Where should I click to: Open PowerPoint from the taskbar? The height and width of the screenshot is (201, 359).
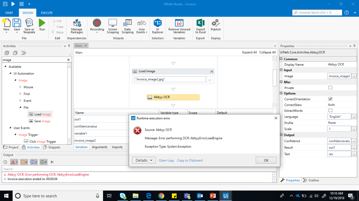[x=213, y=196]
